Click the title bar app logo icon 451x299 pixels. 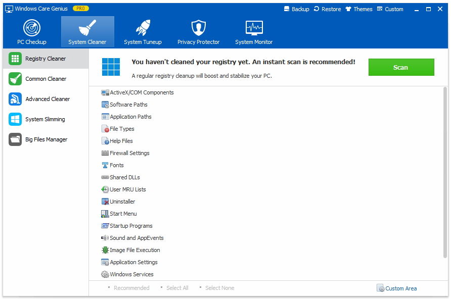click(9, 9)
